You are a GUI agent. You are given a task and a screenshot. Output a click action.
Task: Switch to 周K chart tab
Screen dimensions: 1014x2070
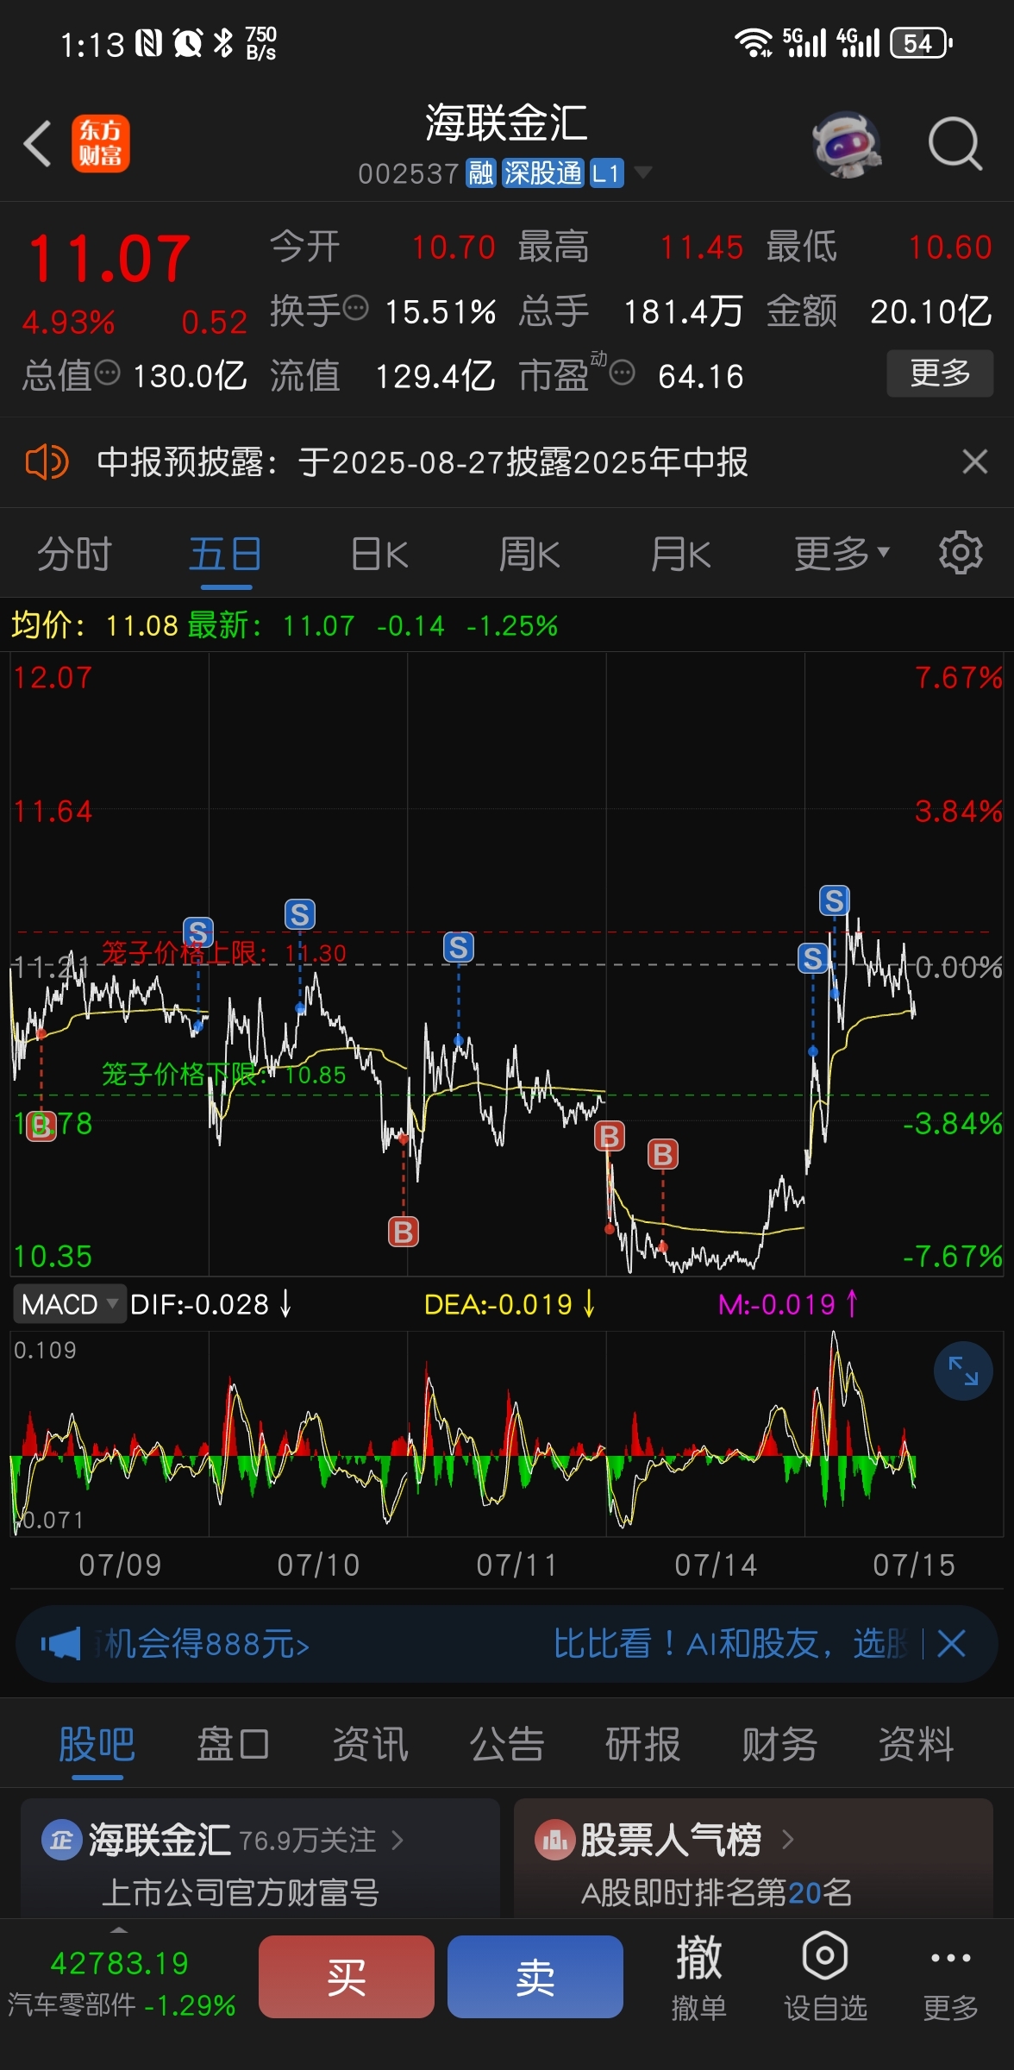(529, 554)
